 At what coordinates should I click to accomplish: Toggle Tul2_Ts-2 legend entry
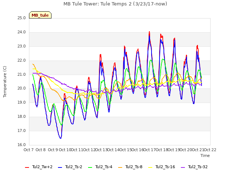pos(70,167)
